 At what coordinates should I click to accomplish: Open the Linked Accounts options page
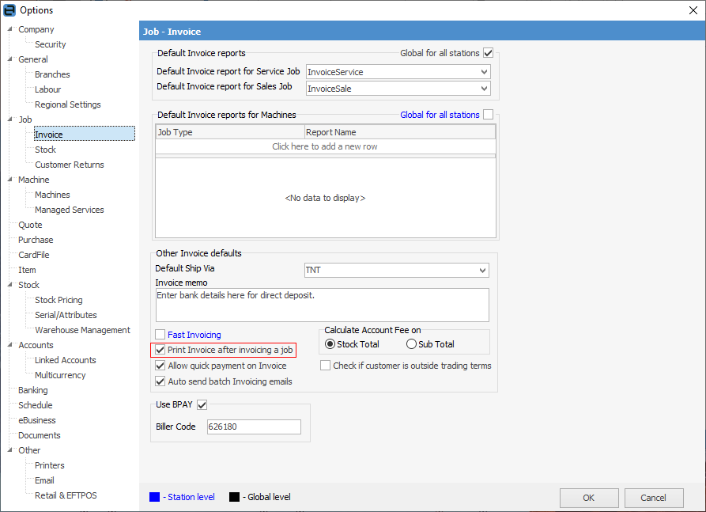point(65,360)
